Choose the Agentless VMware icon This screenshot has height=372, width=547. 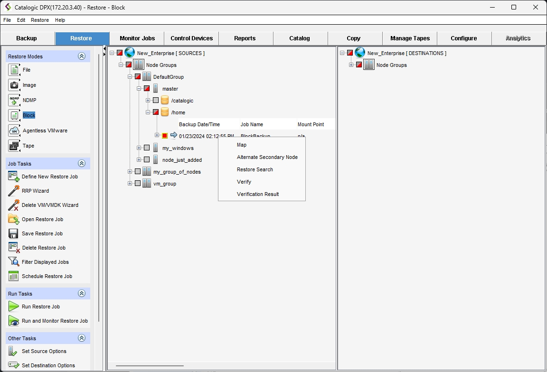(14, 131)
